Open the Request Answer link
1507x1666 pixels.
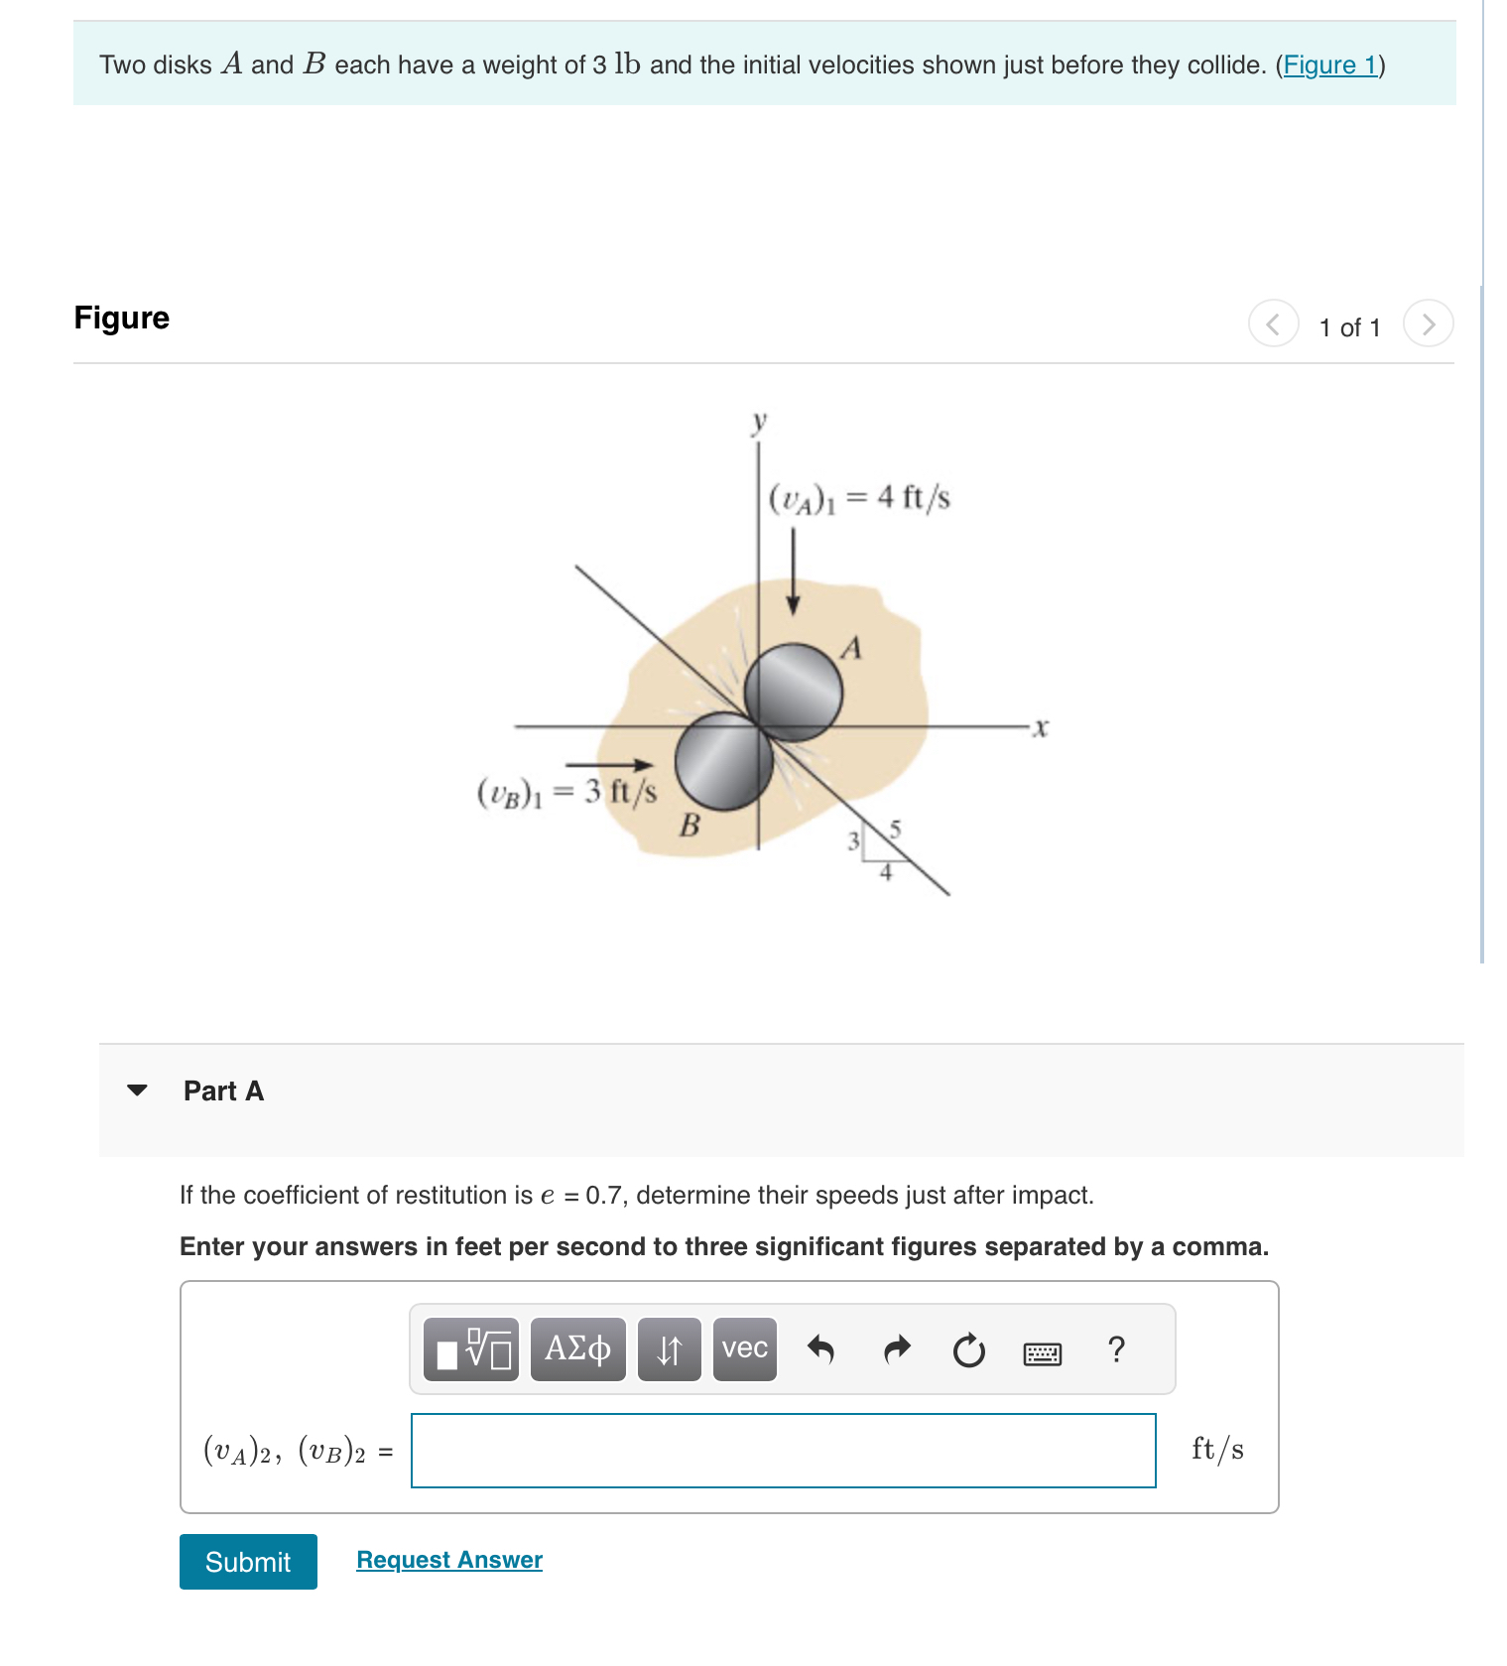coord(447,1559)
